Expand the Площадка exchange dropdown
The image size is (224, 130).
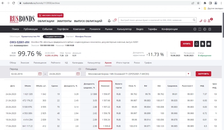tap(188, 74)
